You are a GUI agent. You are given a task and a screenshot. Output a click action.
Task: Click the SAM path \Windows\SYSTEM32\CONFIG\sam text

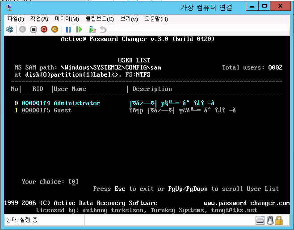pos(111,67)
